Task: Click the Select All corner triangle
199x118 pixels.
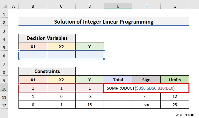Action: coord(5,6)
